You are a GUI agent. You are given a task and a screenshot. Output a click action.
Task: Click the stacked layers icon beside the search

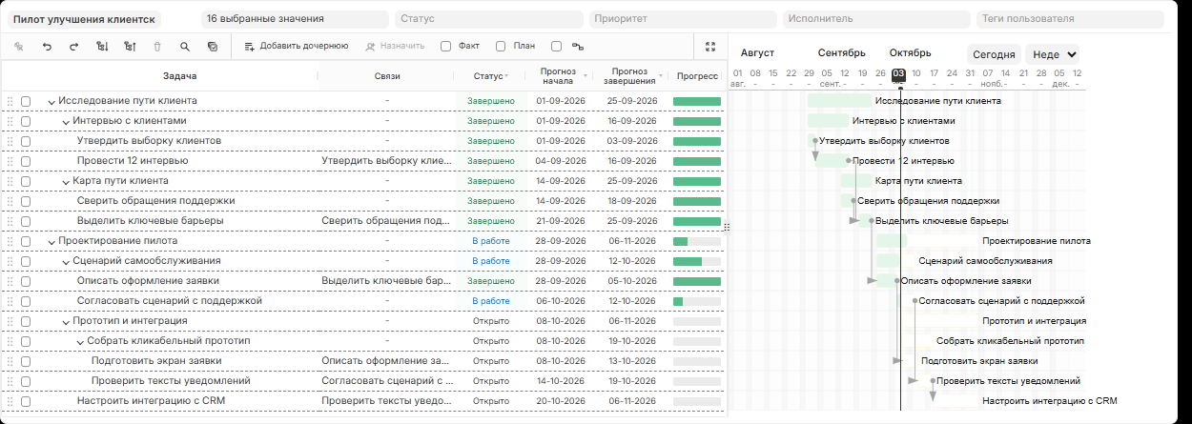point(213,46)
